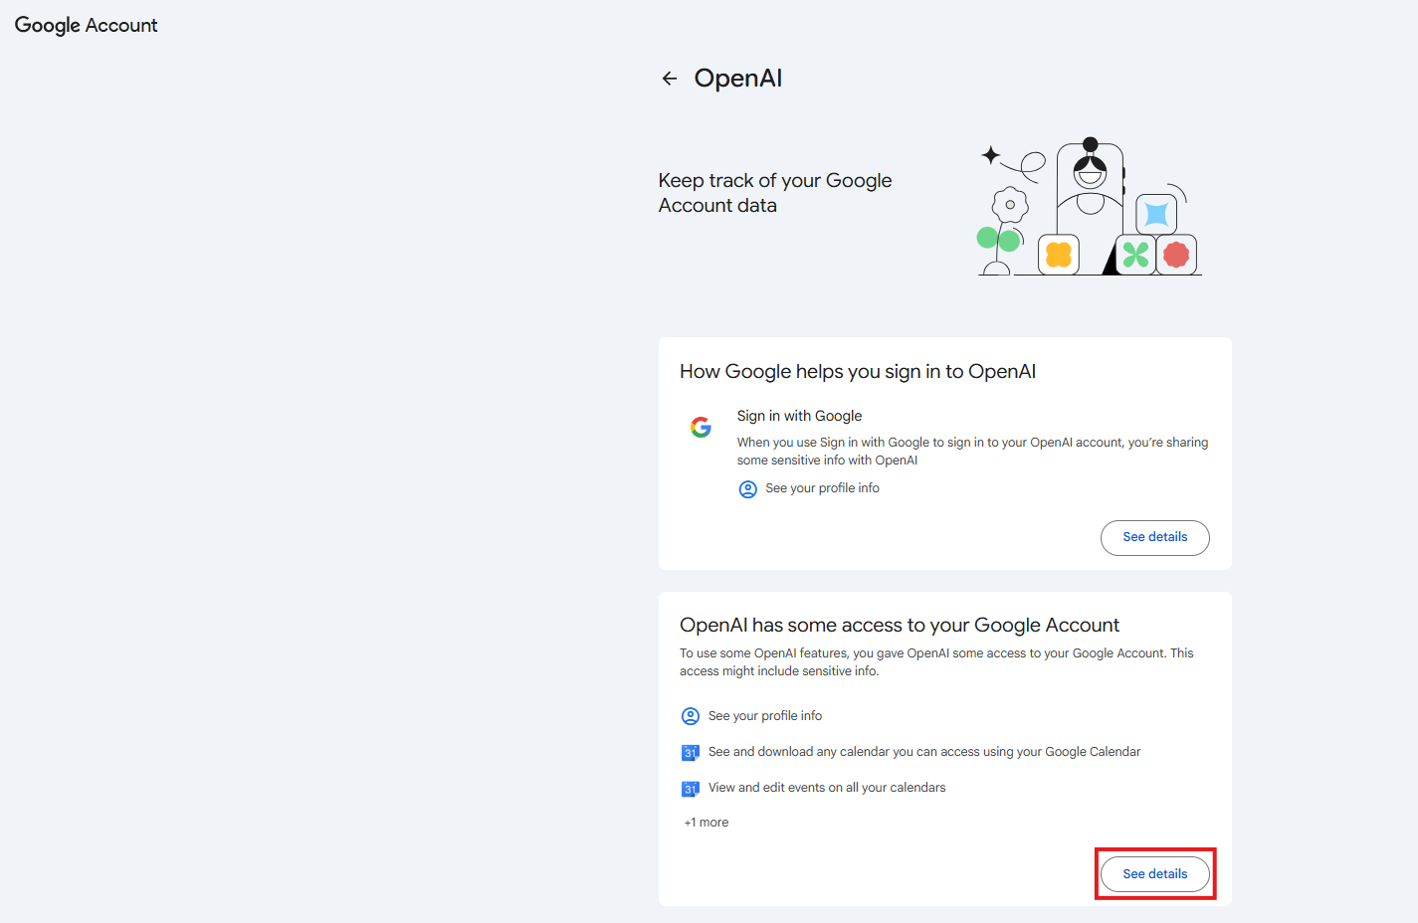The image size is (1418, 923).
Task: Click See details in the sign-in card
Action: [1154, 537]
